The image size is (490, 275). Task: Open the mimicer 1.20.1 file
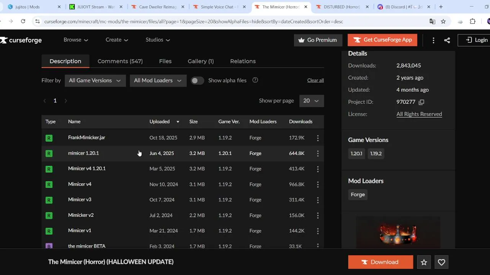tap(83, 153)
